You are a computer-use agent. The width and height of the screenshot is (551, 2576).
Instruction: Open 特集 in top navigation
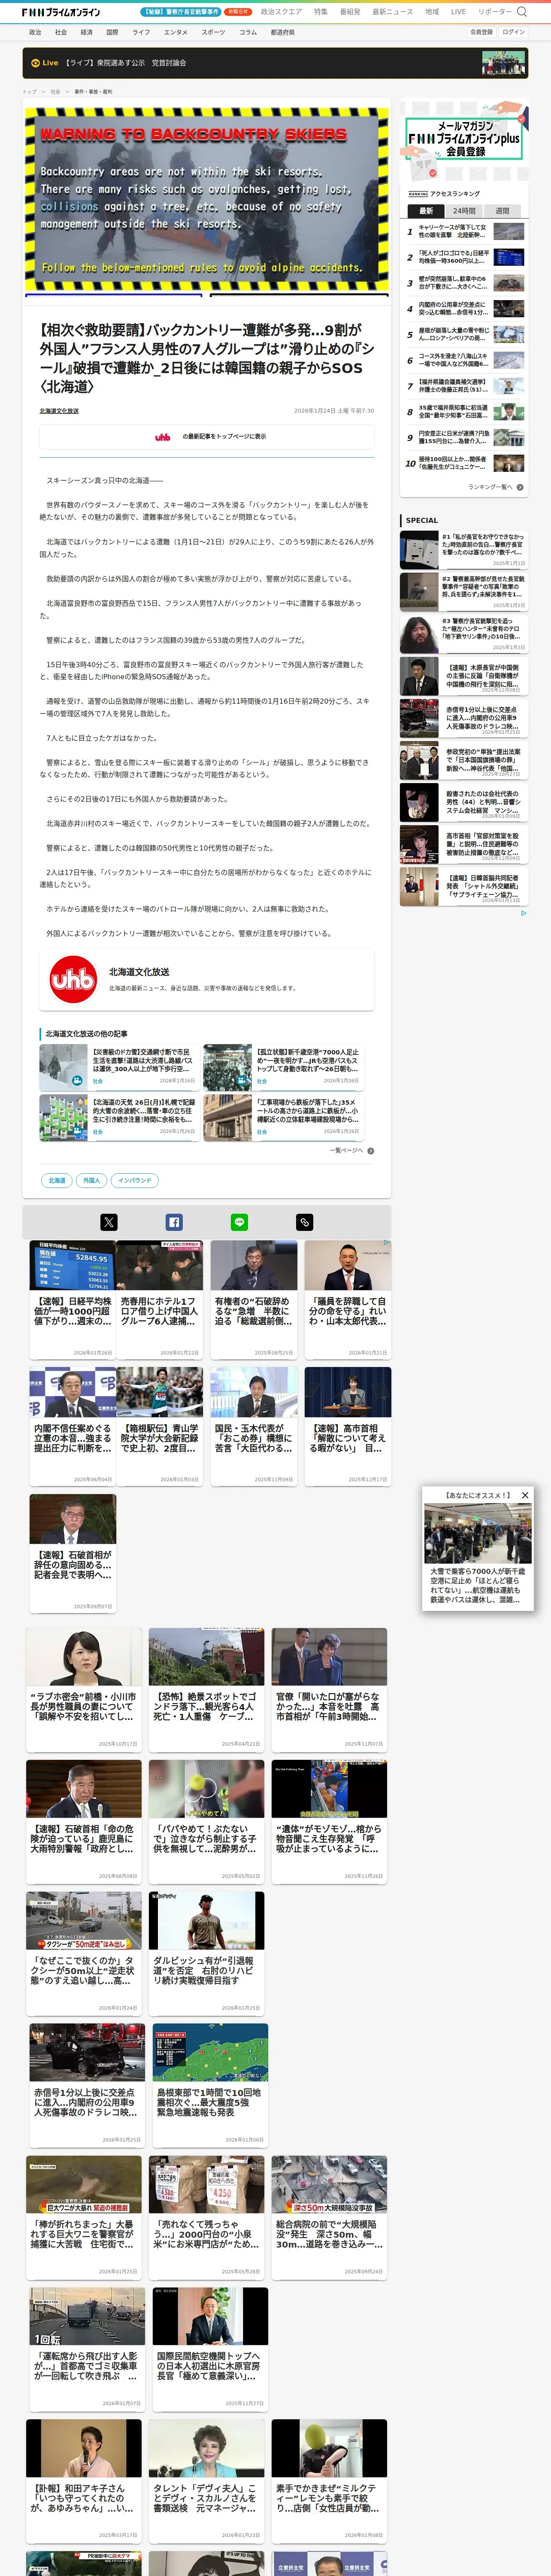[321, 12]
